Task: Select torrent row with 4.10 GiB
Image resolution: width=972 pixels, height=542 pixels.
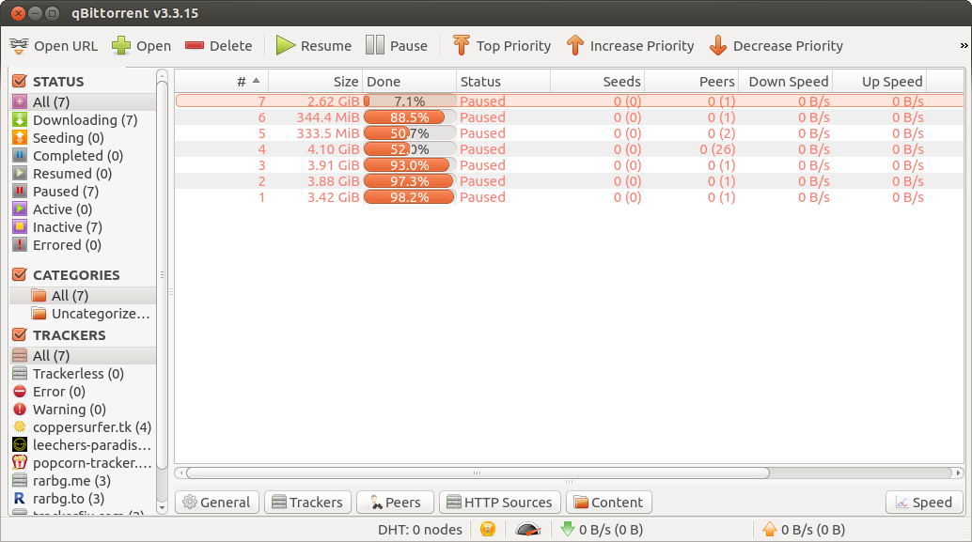Action: point(569,149)
